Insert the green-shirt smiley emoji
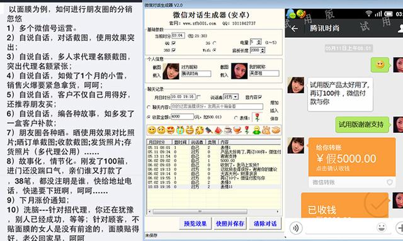Screen dimensions: 403x241 click(256, 130)
